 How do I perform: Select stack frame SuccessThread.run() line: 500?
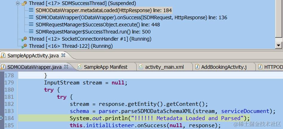[x=93, y=32]
